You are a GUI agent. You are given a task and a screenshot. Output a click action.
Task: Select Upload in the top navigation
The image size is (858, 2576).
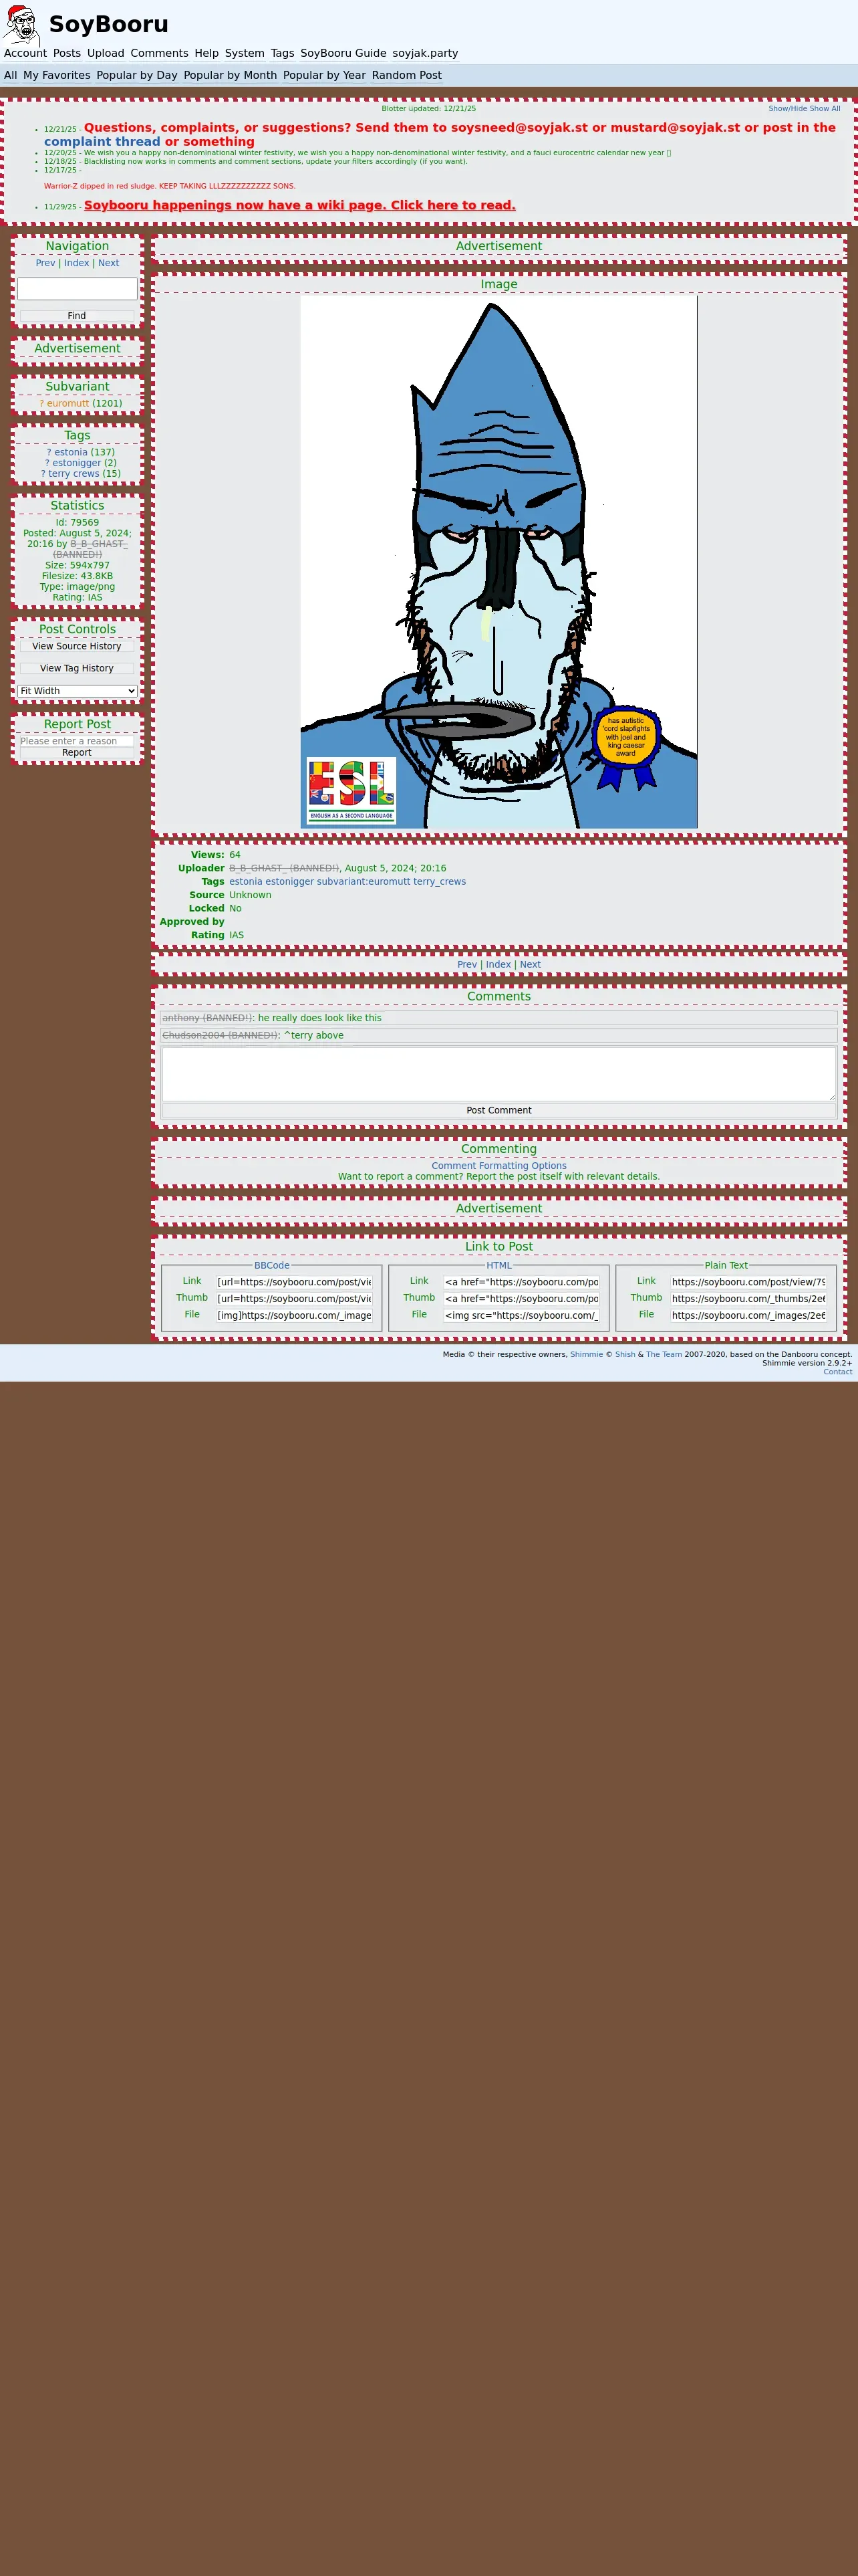point(106,53)
